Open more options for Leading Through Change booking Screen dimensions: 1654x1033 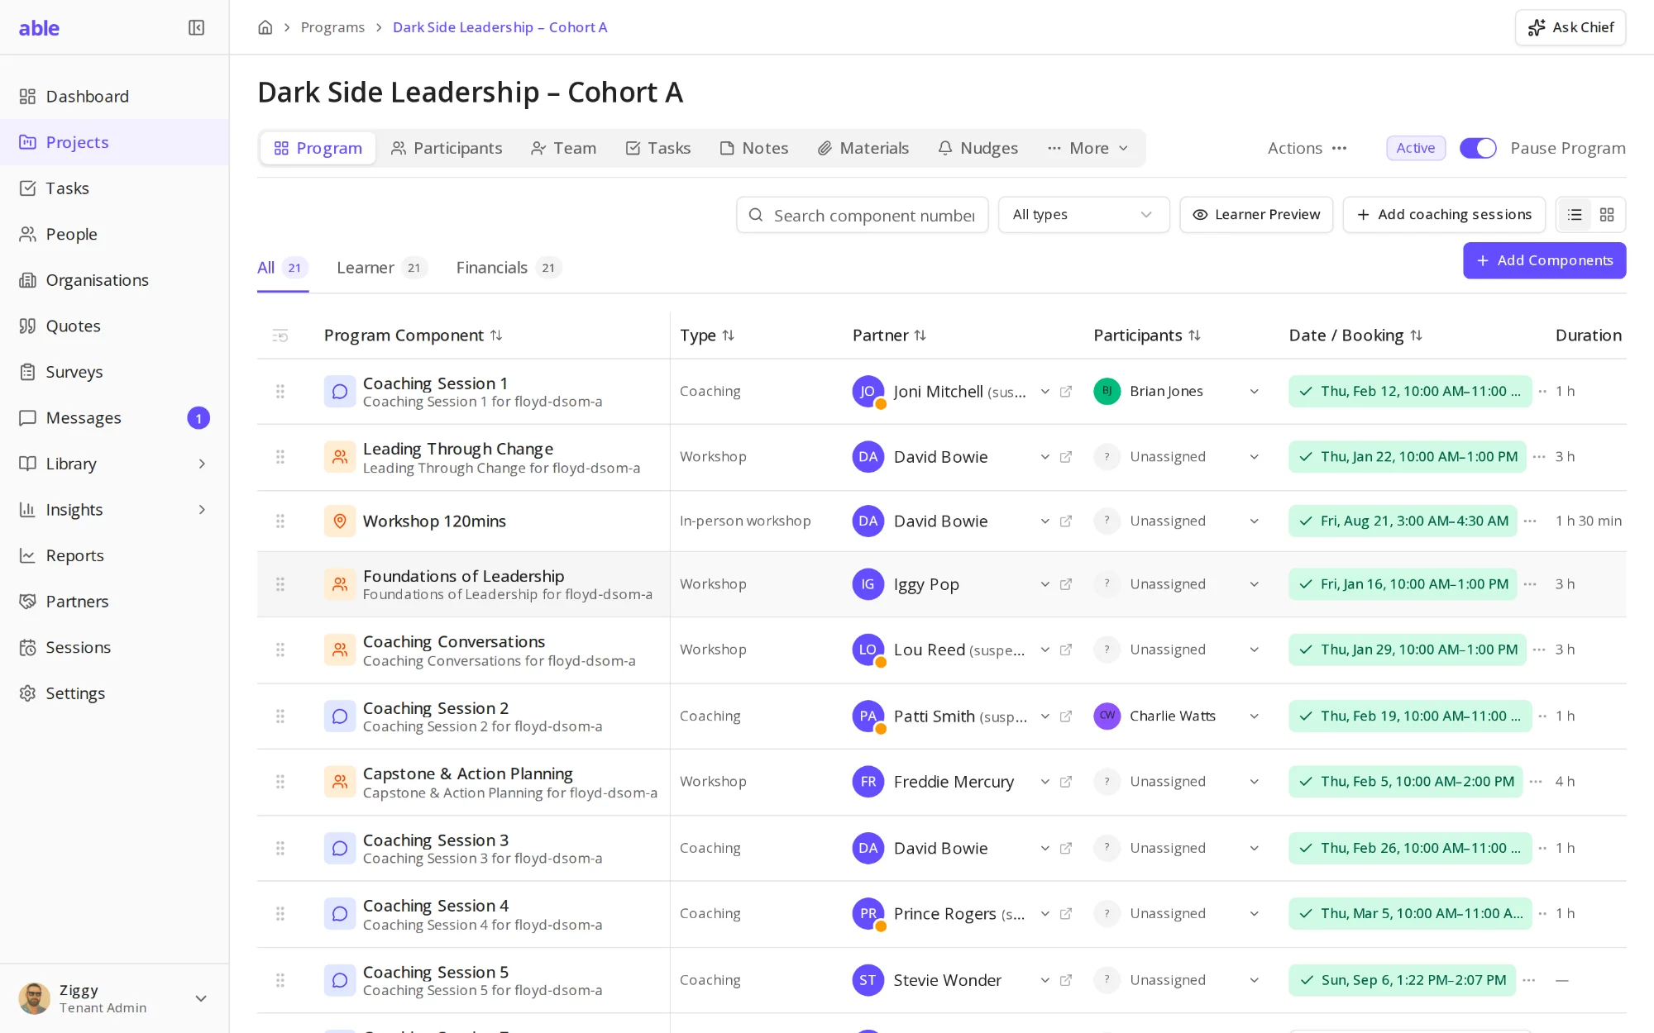tap(1539, 457)
